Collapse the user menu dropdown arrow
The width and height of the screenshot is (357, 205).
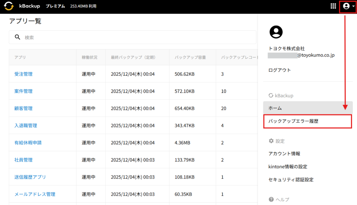tap(353, 7)
